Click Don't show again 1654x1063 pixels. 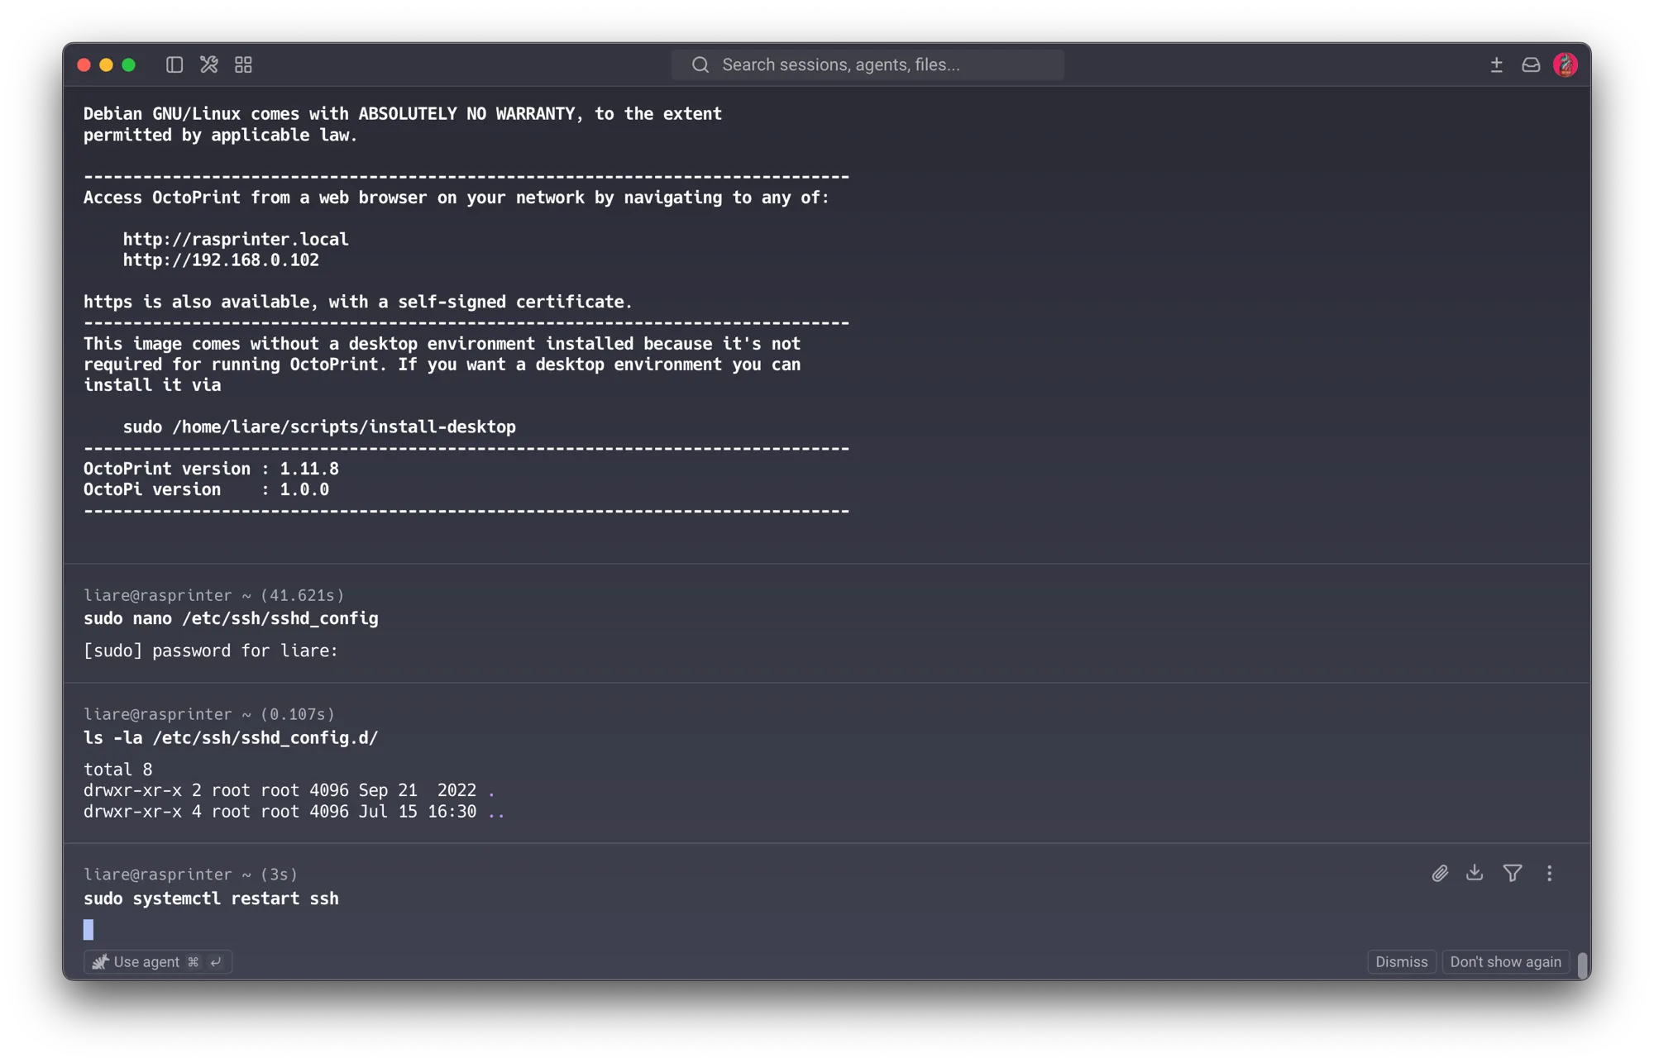[x=1505, y=961]
